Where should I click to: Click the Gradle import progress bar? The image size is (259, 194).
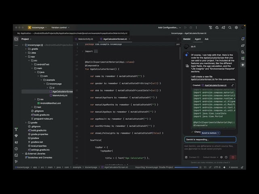[x=186, y=167]
